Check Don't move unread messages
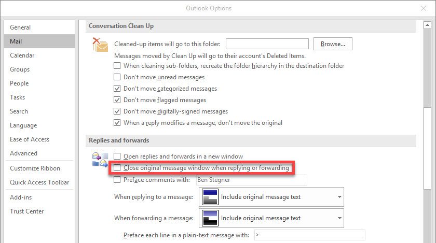Screen dimensions: 436x243 click(x=117, y=77)
